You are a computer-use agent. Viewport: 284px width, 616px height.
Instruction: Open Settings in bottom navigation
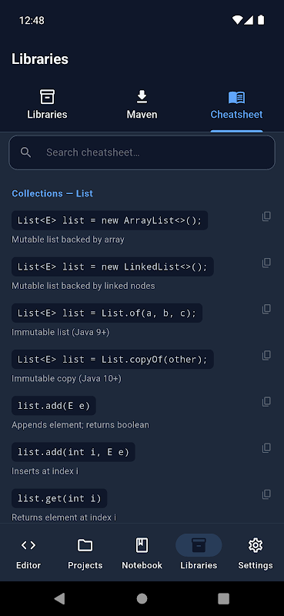click(x=256, y=554)
